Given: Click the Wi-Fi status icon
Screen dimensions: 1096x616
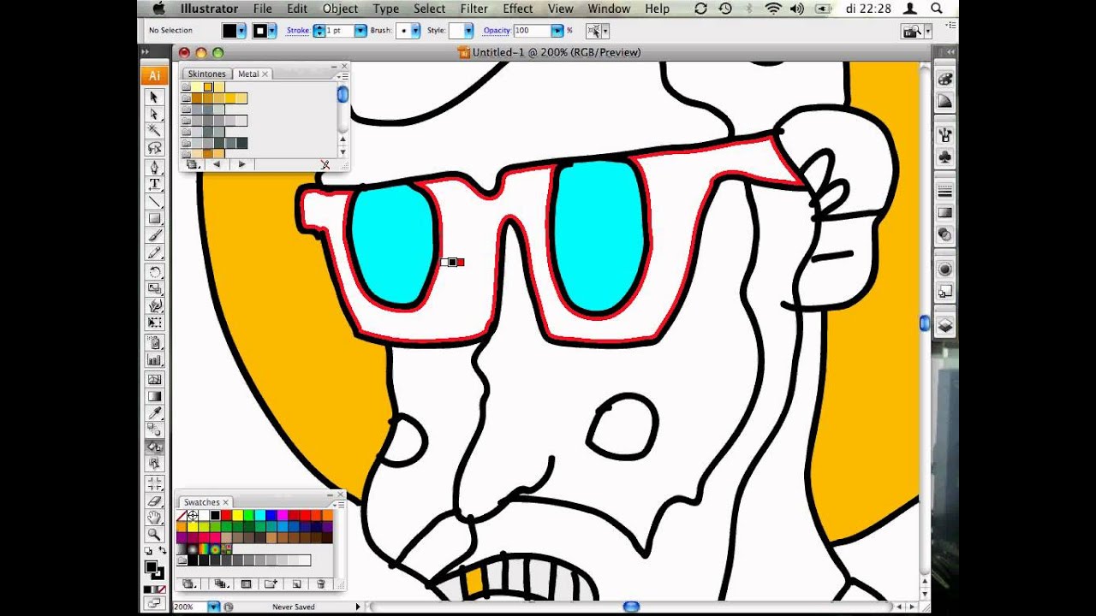Looking at the screenshot, I should [x=773, y=9].
